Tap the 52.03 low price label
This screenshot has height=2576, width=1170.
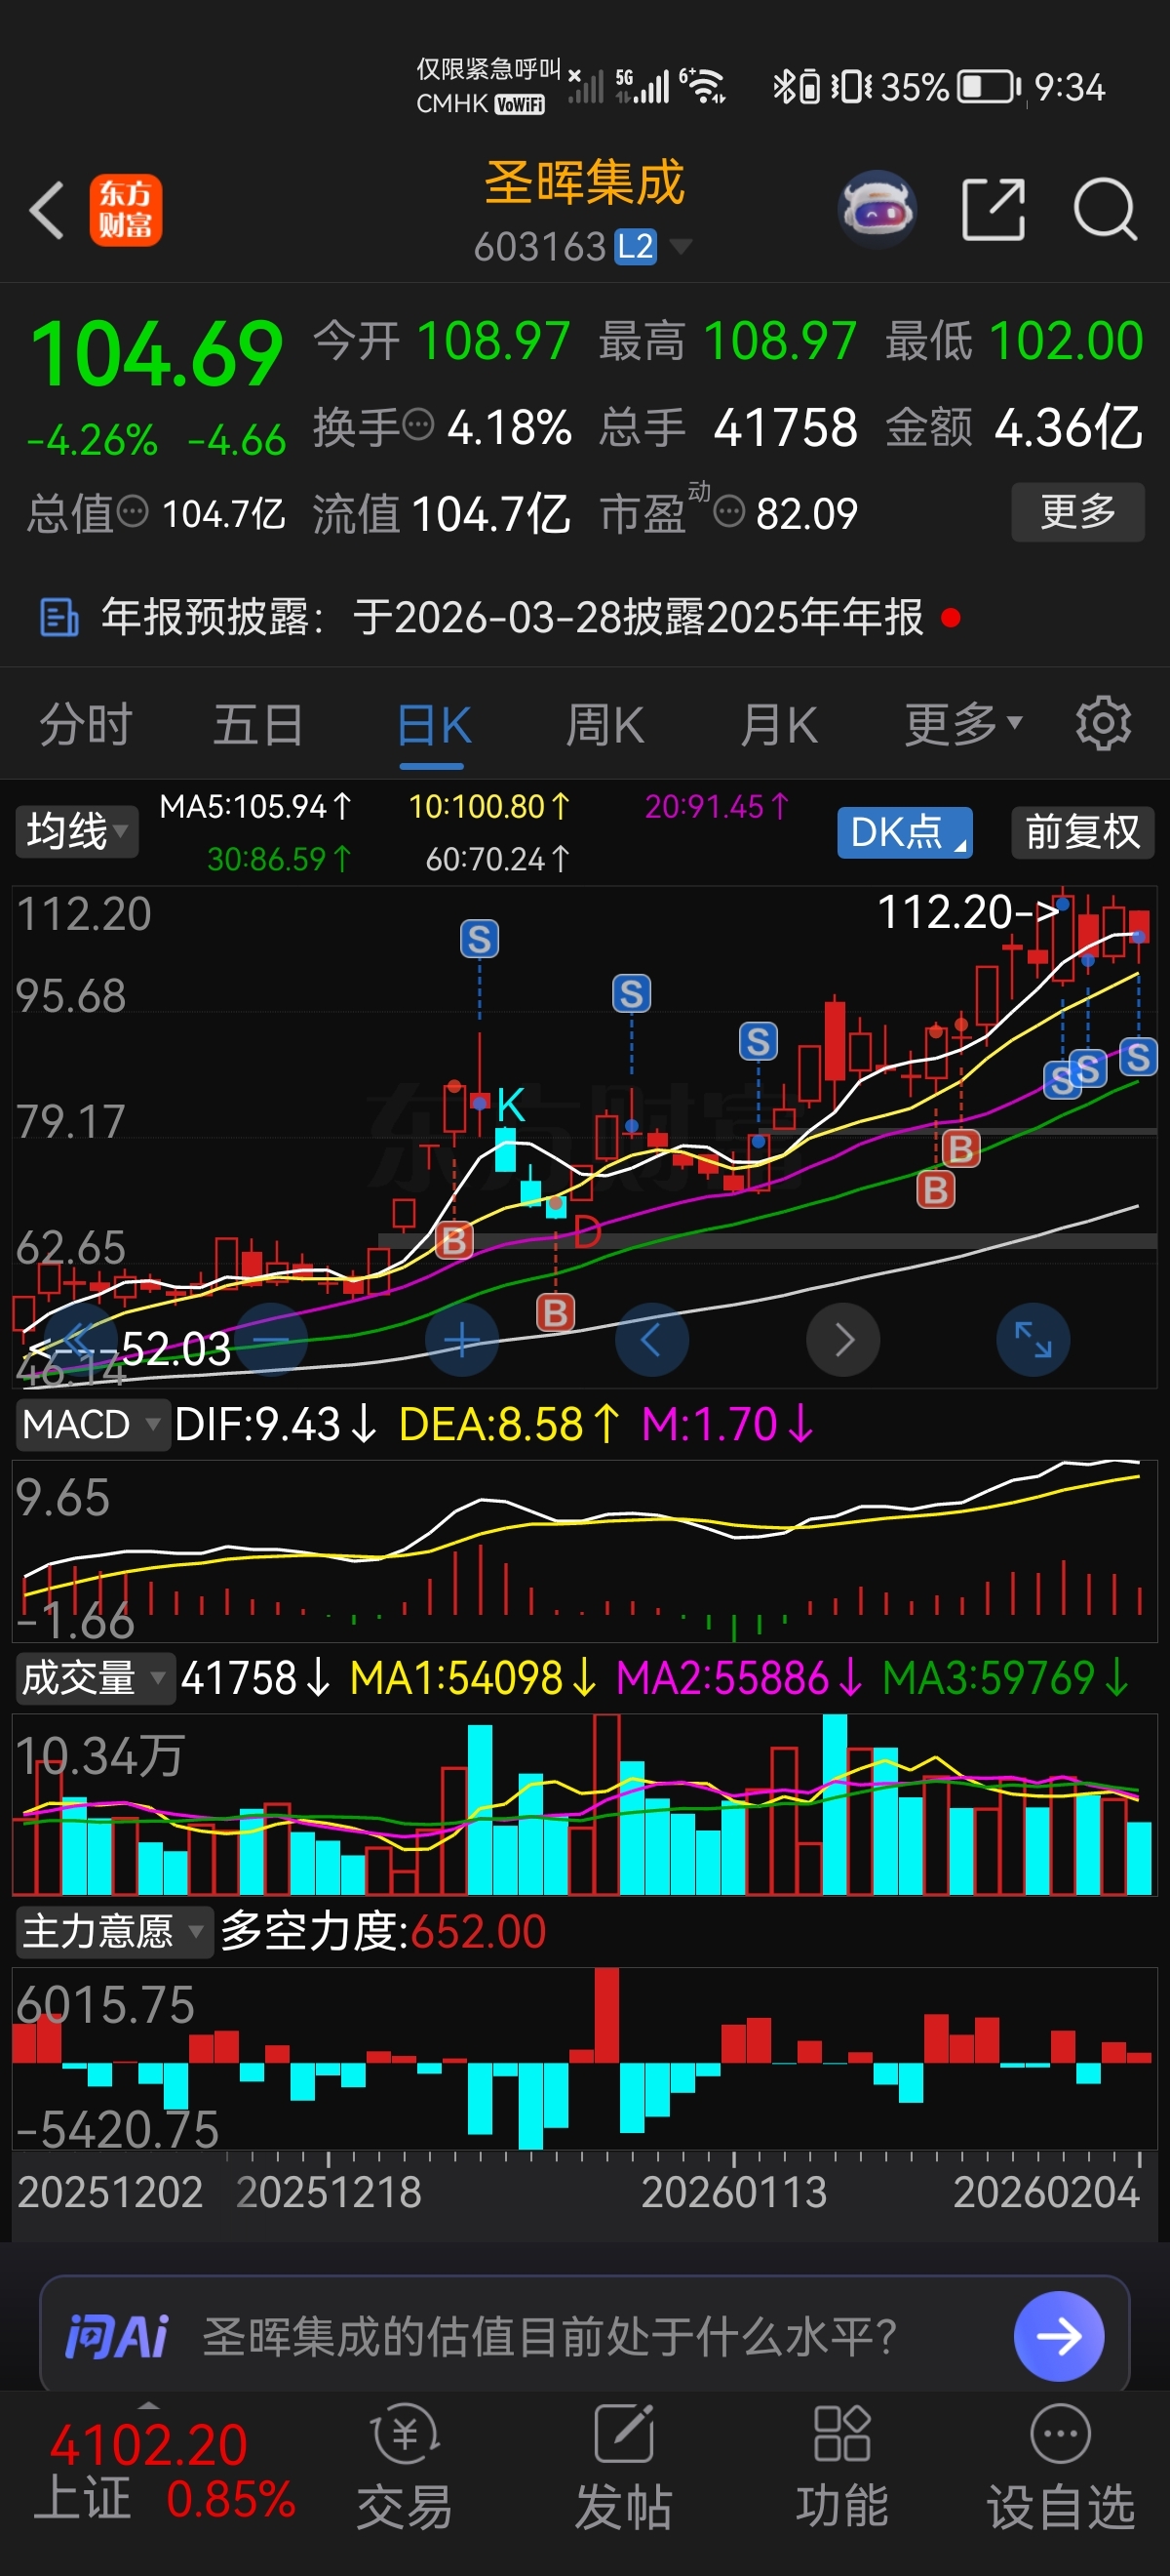[x=175, y=1349]
